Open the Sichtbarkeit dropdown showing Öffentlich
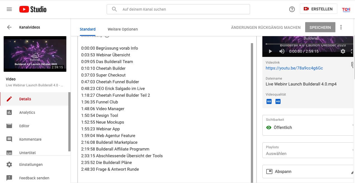 point(309,125)
